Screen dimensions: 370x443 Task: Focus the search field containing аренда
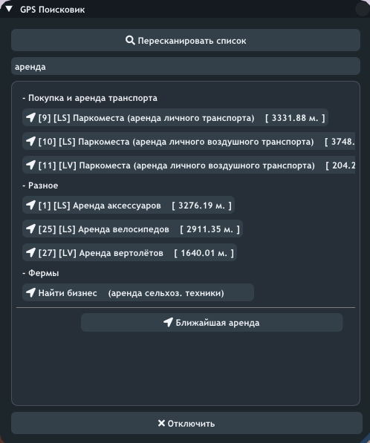pyautogui.click(x=186, y=66)
